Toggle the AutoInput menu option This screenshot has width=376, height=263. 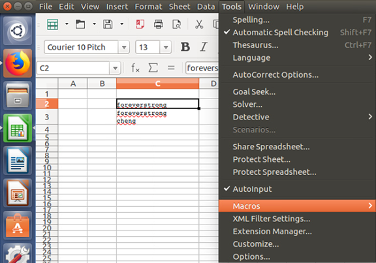[x=297, y=189]
